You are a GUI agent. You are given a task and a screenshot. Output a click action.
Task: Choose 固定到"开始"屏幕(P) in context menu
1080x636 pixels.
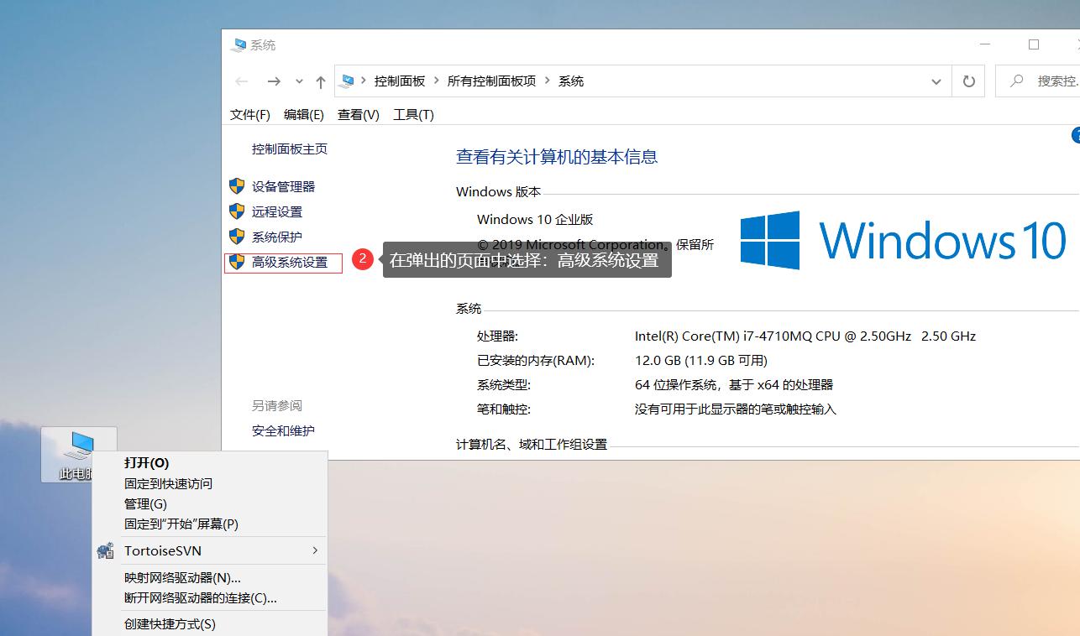point(181,524)
